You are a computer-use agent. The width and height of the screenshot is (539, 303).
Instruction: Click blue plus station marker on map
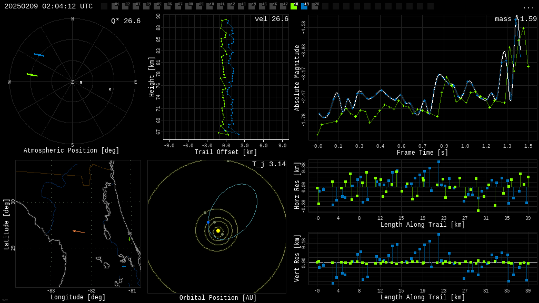(124, 266)
